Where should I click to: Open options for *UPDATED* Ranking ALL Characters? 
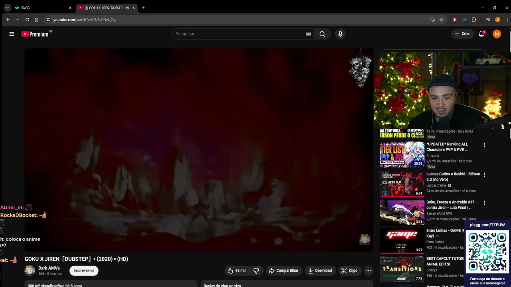485,145
